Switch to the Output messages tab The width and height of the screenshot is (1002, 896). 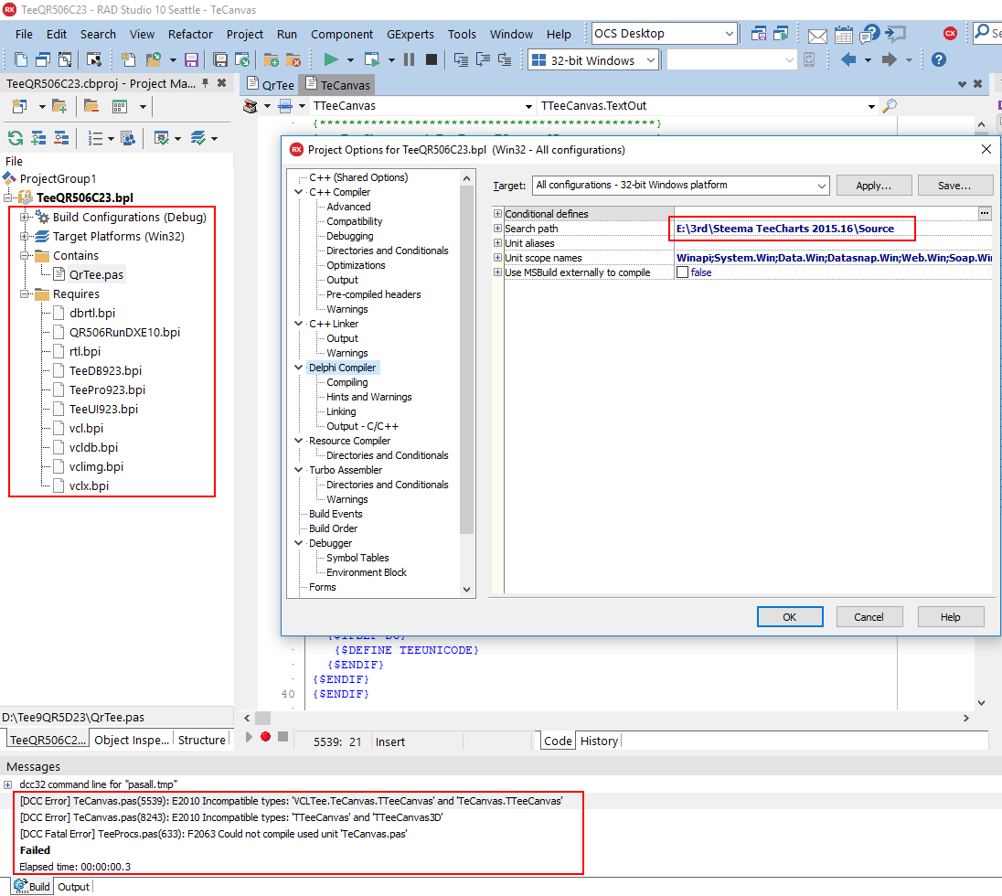coord(73,887)
